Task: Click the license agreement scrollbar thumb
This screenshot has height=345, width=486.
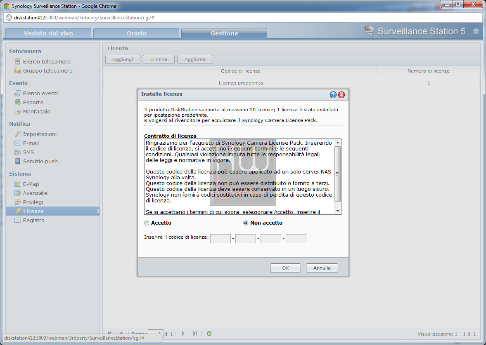Action: click(338, 174)
